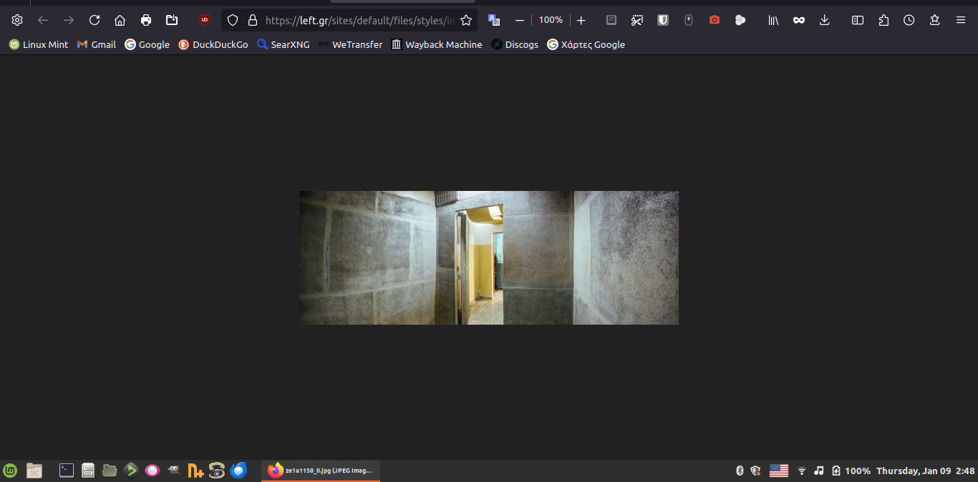The image size is (978, 482).
Task: Open the Linux Mint bookmark
Action: [x=39, y=44]
